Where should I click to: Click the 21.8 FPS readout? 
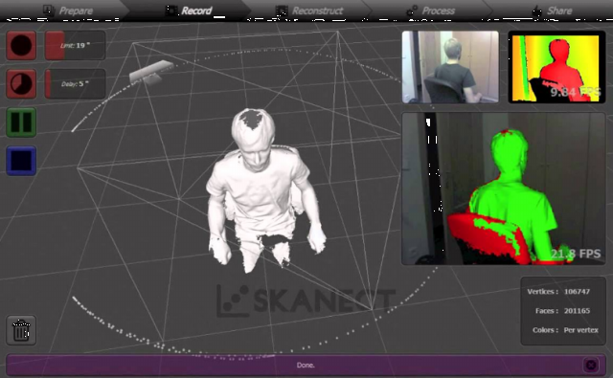[x=576, y=255]
